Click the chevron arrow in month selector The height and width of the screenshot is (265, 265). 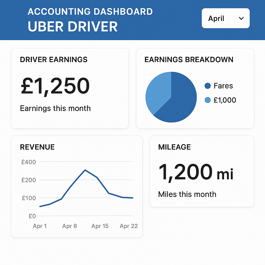[x=241, y=18]
